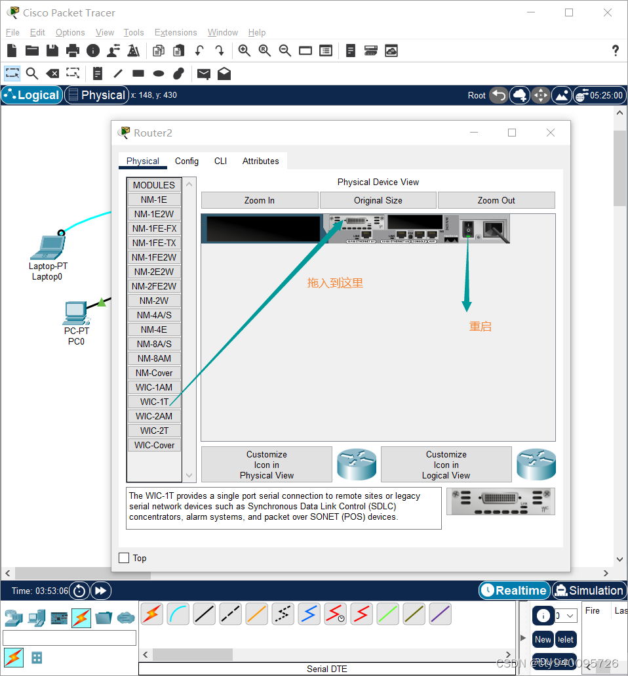Click the Paste icon in toolbar
The image size is (628, 676).
tap(178, 51)
